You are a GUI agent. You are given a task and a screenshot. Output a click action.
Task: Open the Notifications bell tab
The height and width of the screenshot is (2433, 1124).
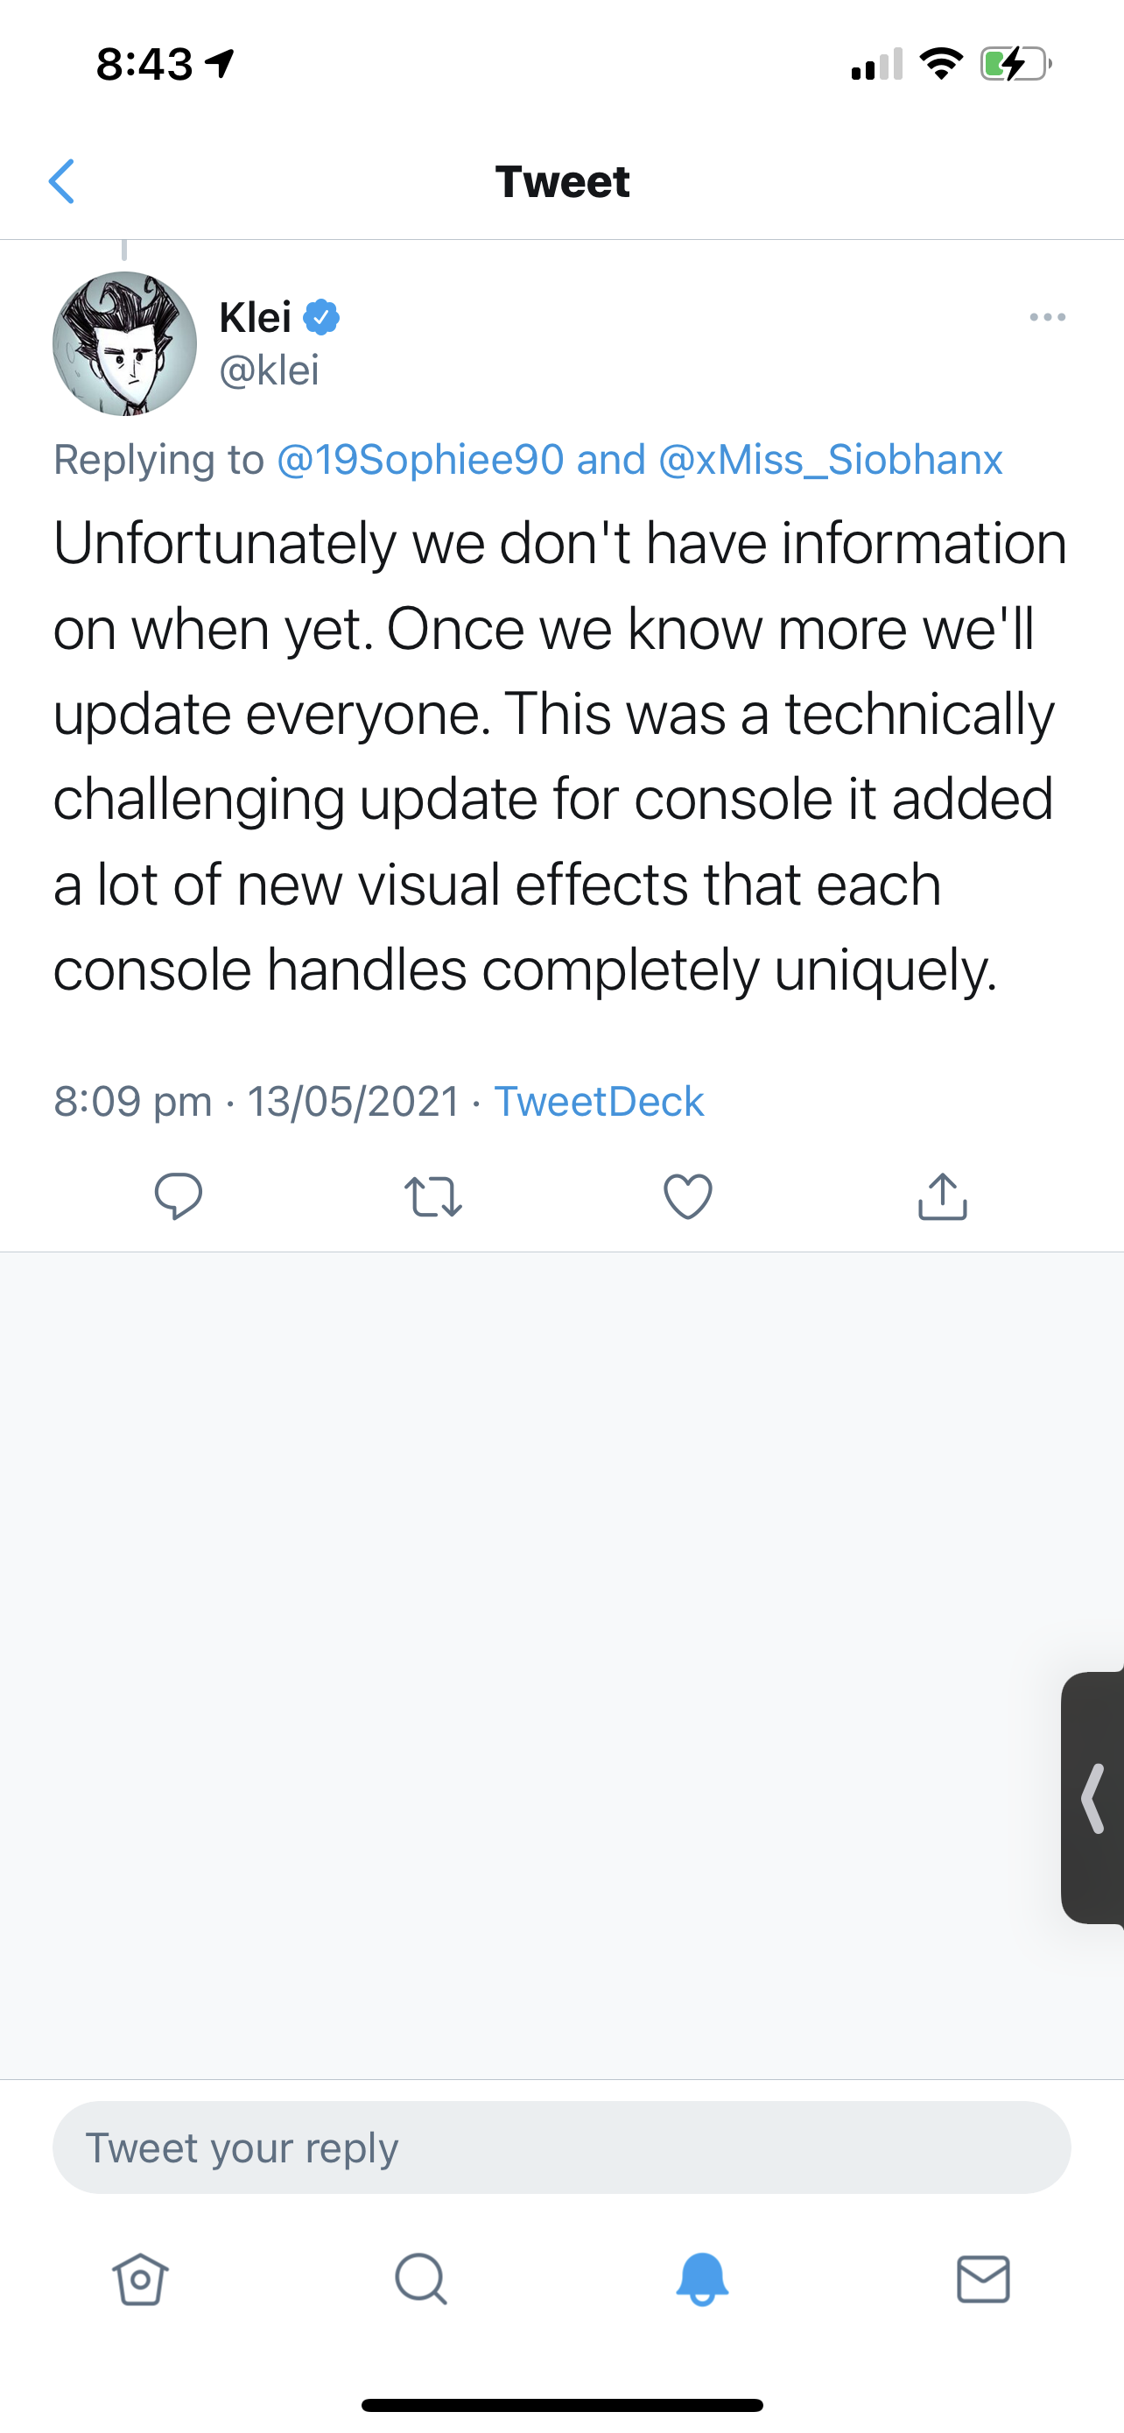pyautogui.click(x=702, y=2280)
